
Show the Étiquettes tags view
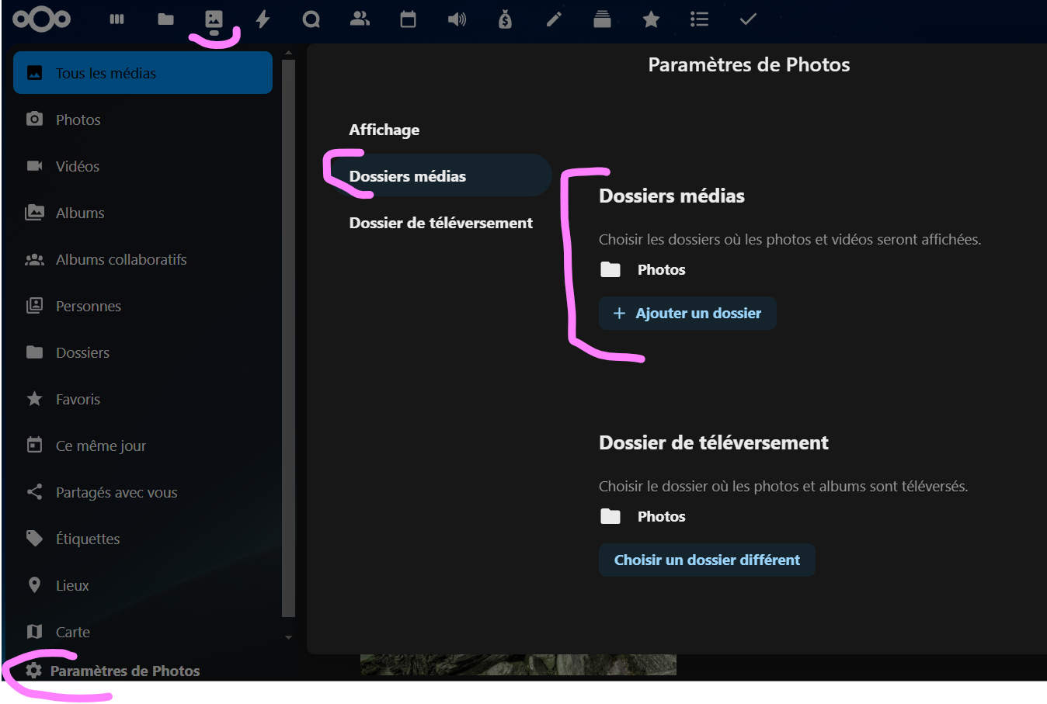88,539
